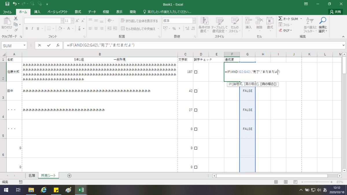Add new sheet with plus icon

tap(69, 175)
